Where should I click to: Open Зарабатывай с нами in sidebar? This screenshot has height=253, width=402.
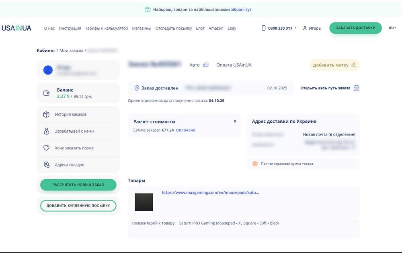78,131
